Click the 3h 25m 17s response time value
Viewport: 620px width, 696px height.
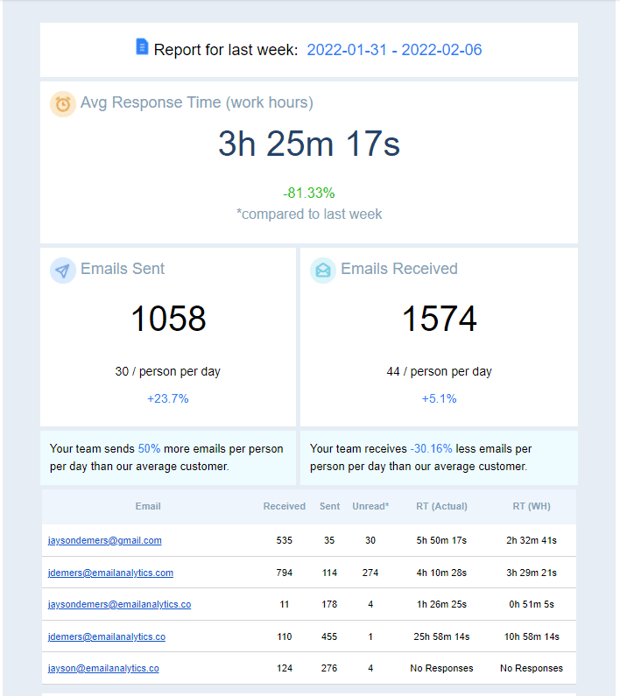pyautogui.click(x=309, y=144)
